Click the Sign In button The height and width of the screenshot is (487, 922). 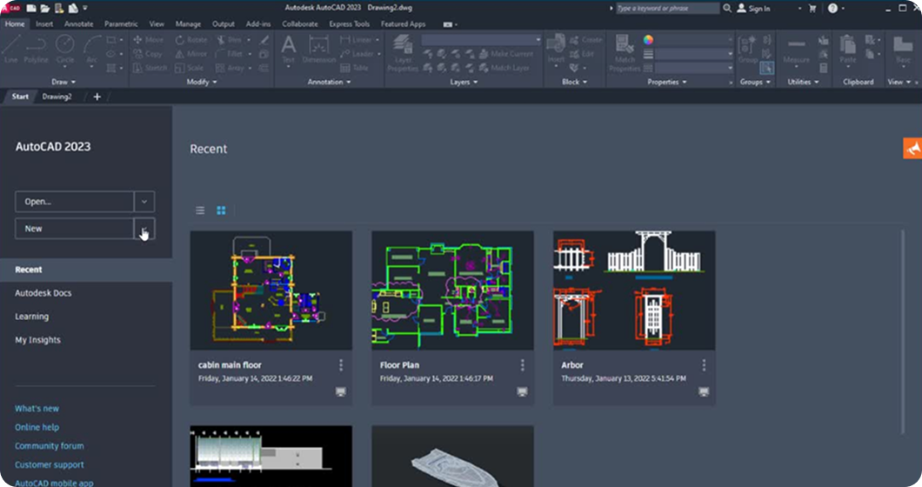754,8
